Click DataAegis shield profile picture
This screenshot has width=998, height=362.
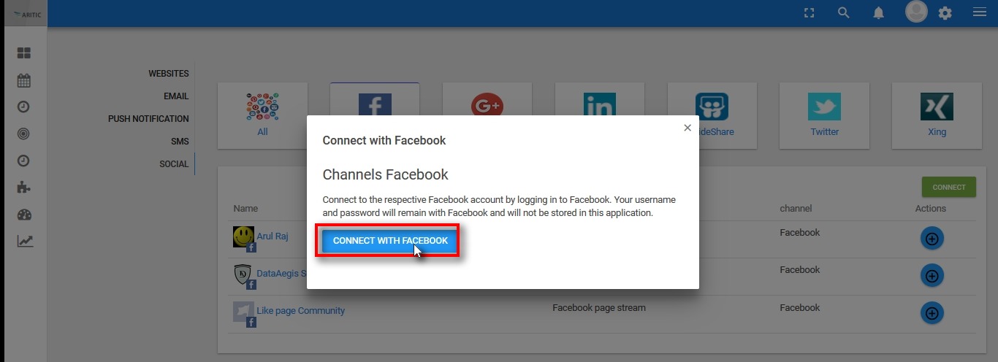[243, 274]
